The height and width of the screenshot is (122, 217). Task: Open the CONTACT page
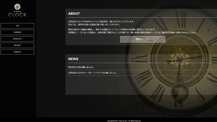(x=17, y=52)
